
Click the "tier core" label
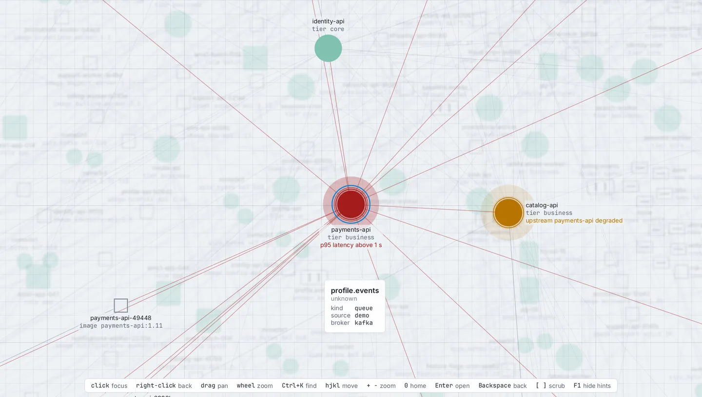click(328, 29)
